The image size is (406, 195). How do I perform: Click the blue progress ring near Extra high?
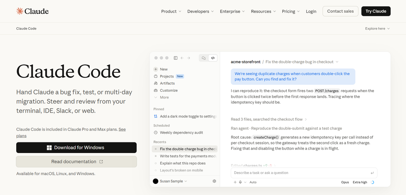click(x=372, y=182)
